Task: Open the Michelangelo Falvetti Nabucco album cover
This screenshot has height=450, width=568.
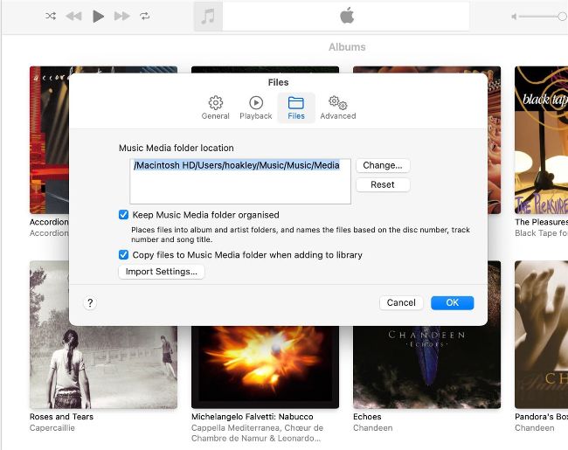Action: tap(265, 367)
